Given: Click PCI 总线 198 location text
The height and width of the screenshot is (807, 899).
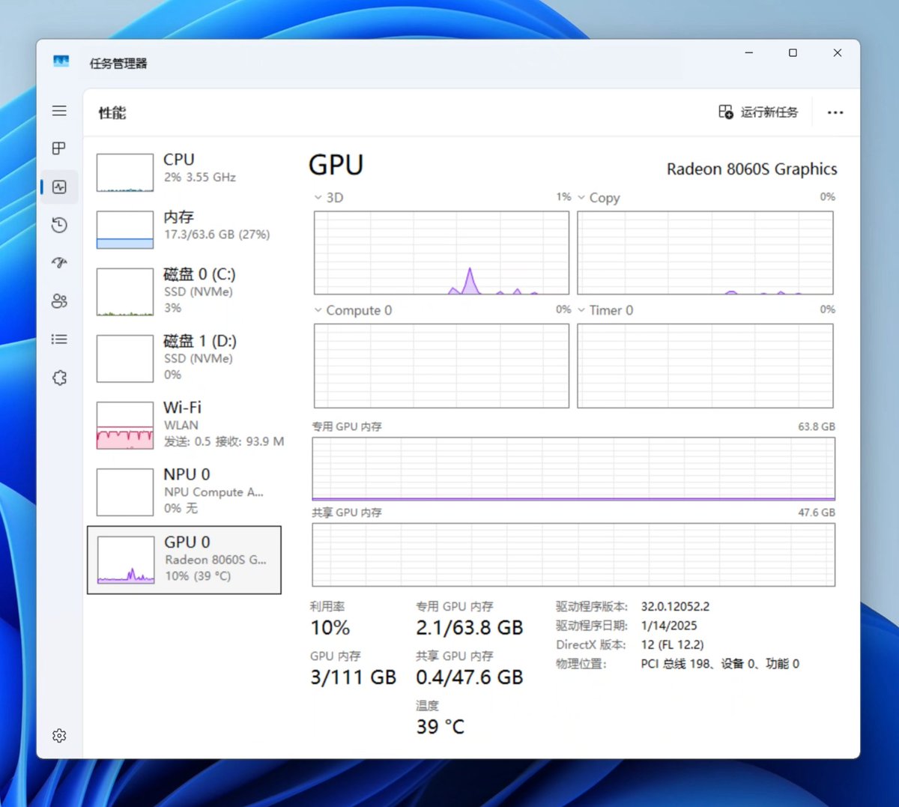Looking at the screenshot, I should pyautogui.click(x=720, y=664).
